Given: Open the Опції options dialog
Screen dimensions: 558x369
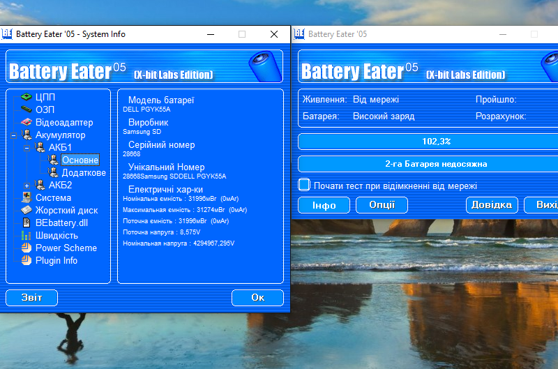Looking at the screenshot, I should coord(382,204).
